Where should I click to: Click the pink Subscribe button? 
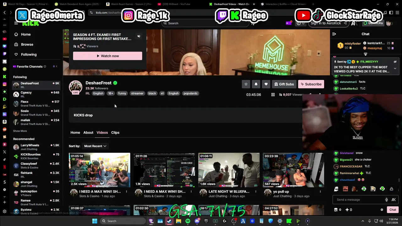coord(311,84)
